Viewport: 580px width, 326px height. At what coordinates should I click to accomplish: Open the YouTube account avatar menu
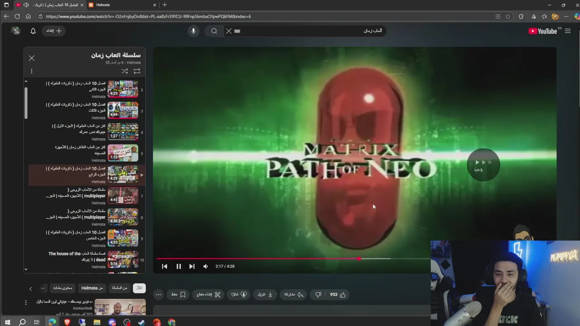pyautogui.click(x=16, y=31)
